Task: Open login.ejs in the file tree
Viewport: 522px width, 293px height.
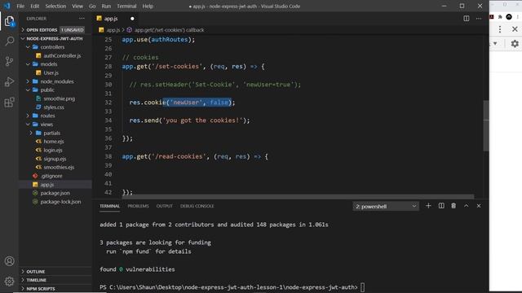Action: click(53, 150)
